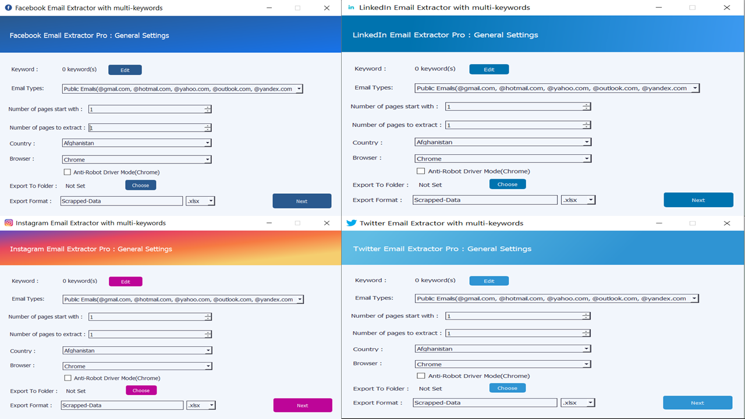
Task: Click Choose folder button in LinkedIn window
Action: click(x=508, y=184)
